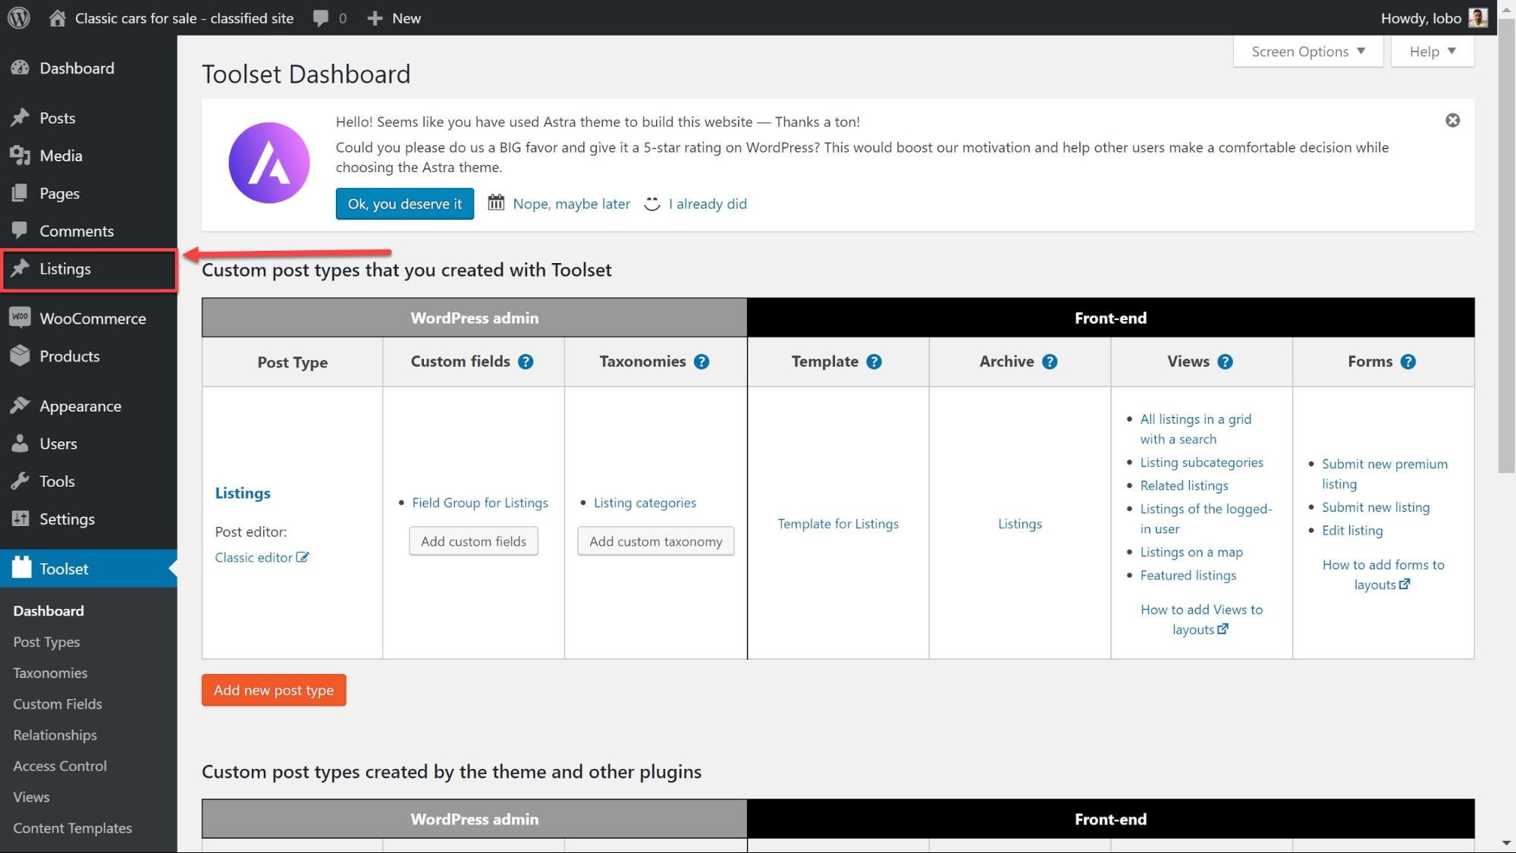Click the WordPress logo icon
The width and height of the screenshot is (1516, 853).
[18, 17]
